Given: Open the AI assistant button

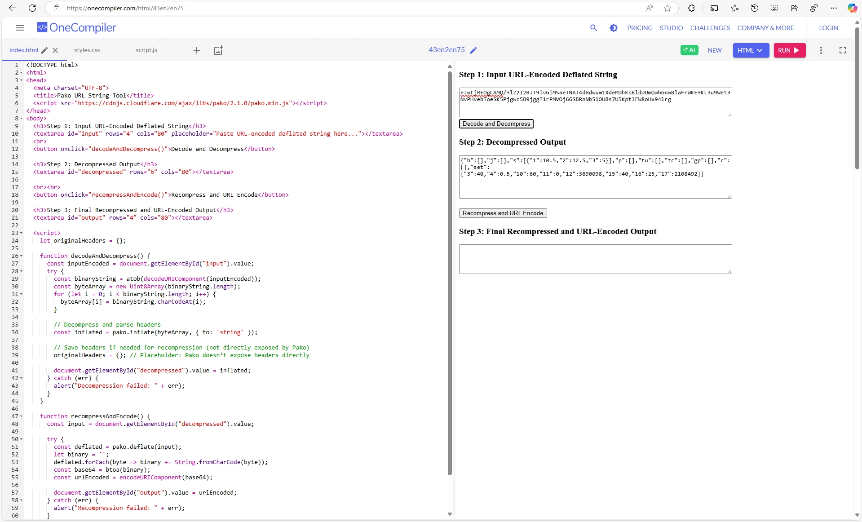Looking at the screenshot, I should click(x=689, y=50).
